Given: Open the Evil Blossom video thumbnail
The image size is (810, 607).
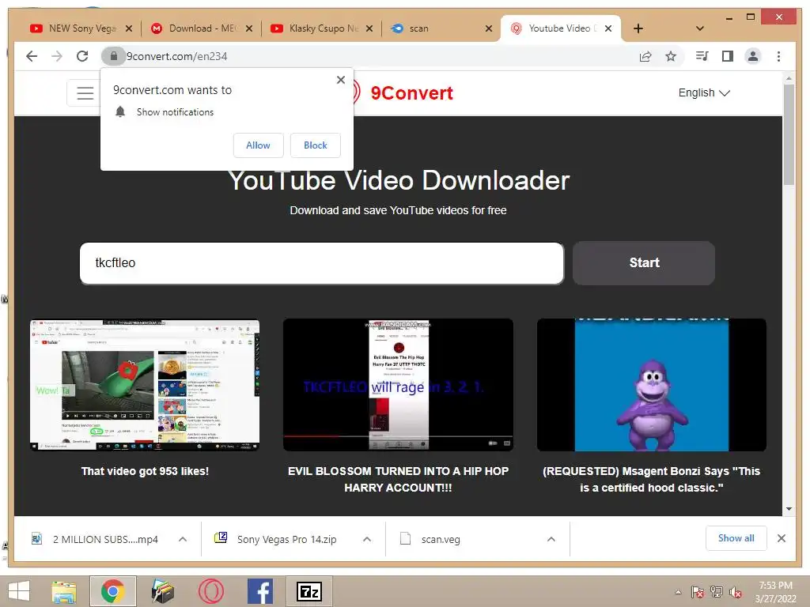Looking at the screenshot, I should pos(398,385).
